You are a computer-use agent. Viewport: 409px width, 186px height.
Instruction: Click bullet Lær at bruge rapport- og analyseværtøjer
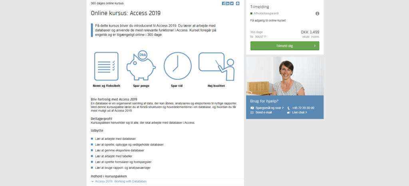pos(123,168)
